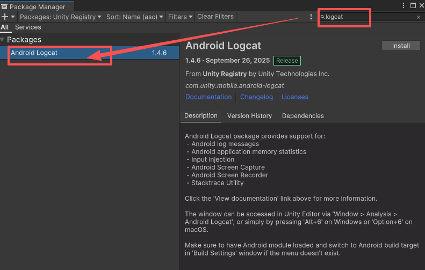Click the Android Logcat details title
The image size is (425, 270).
coord(223,46)
